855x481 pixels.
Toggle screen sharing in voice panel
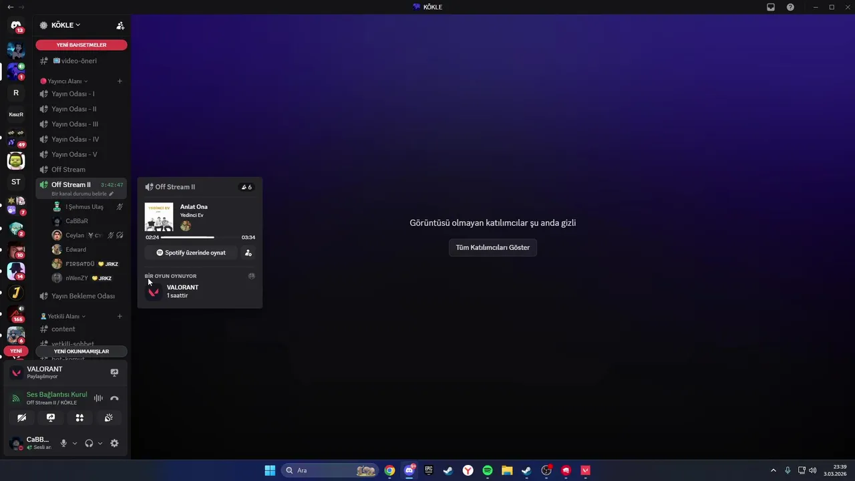(x=51, y=418)
